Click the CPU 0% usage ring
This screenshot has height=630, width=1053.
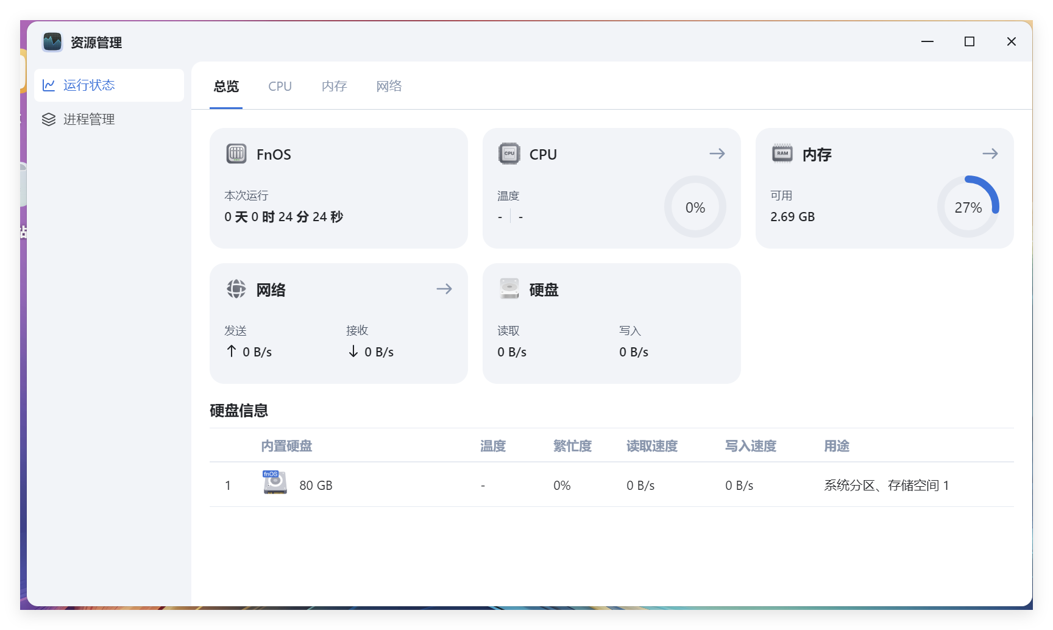click(695, 207)
